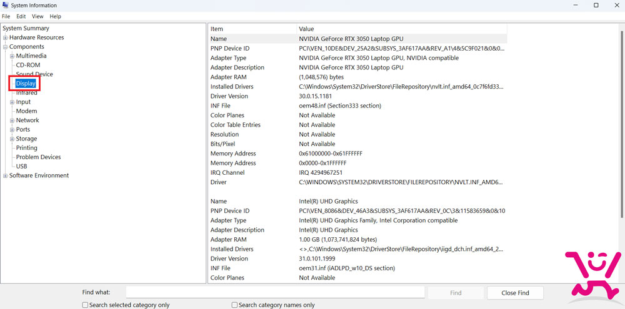Screen dimensions: 625x309
Task: Select the Intel iigd_dch.inf Installed Drivers row
Action: tap(358, 249)
